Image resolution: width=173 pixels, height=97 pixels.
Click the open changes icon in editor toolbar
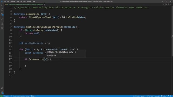(166, 4)
